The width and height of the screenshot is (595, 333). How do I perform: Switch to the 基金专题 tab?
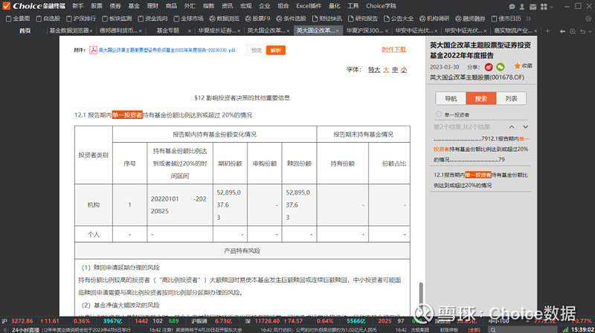[x=168, y=30]
